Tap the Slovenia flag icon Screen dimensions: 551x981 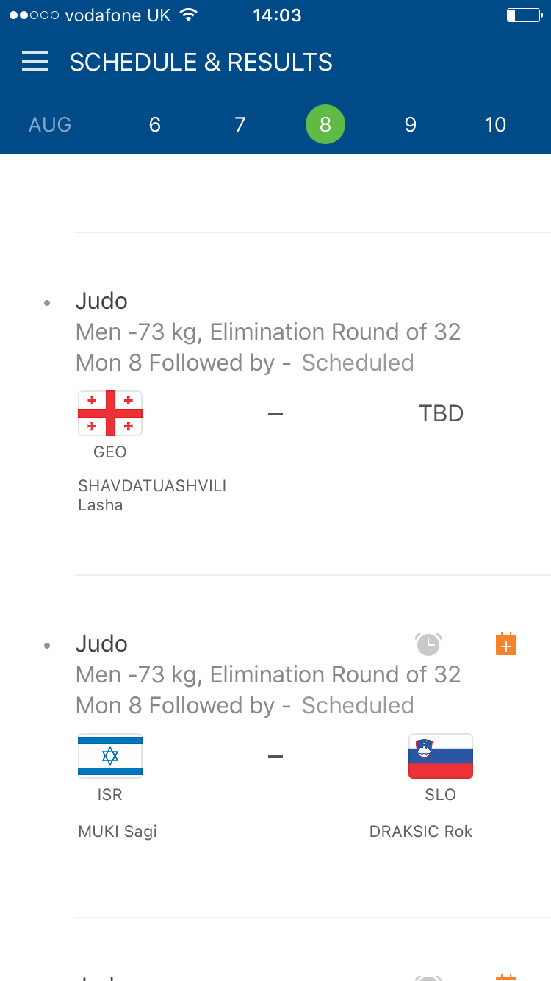pos(441,756)
